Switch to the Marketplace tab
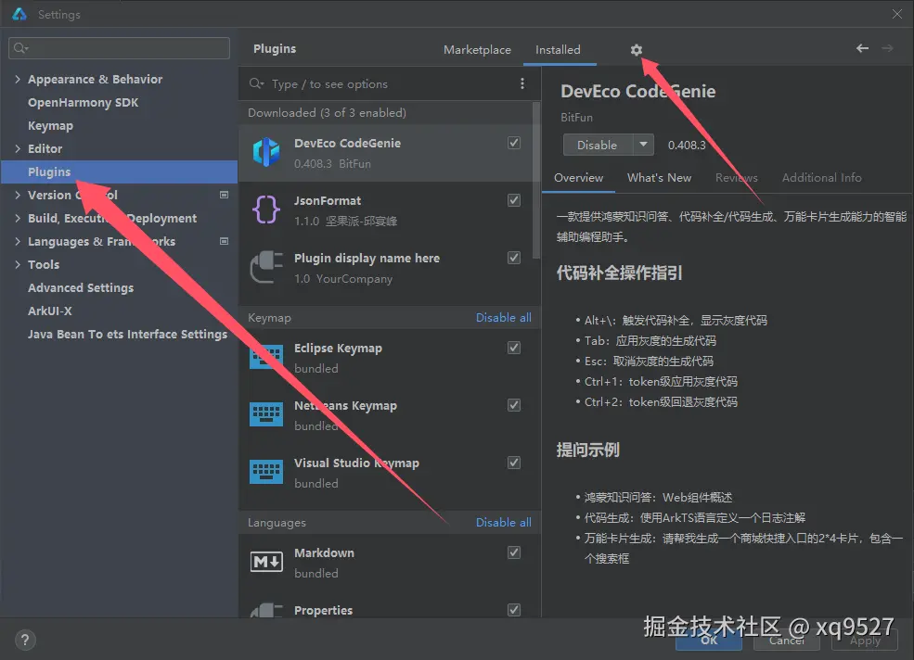 (x=477, y=50)
